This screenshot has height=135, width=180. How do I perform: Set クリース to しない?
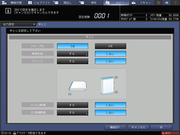click(110, 61)
